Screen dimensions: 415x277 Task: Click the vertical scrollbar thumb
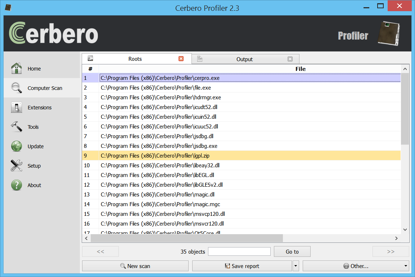[x=405, y=109]
